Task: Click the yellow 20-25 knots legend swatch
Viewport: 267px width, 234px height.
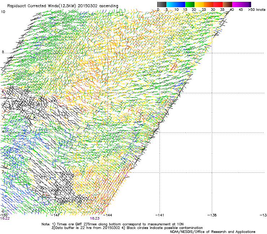Action: (x=199, y=4)
